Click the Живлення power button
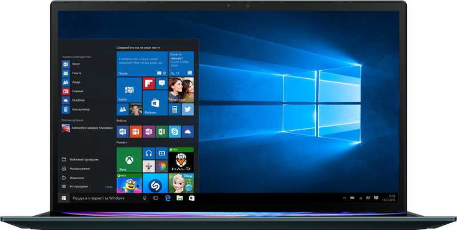 tap(73, 177)
